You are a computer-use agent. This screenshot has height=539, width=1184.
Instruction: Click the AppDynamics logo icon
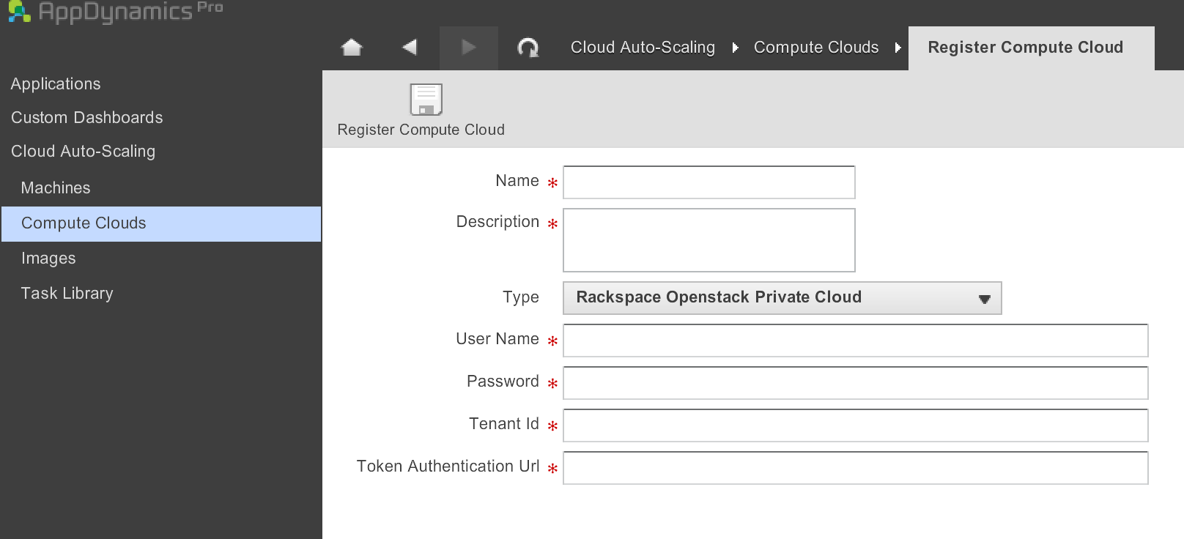[19, 10]
